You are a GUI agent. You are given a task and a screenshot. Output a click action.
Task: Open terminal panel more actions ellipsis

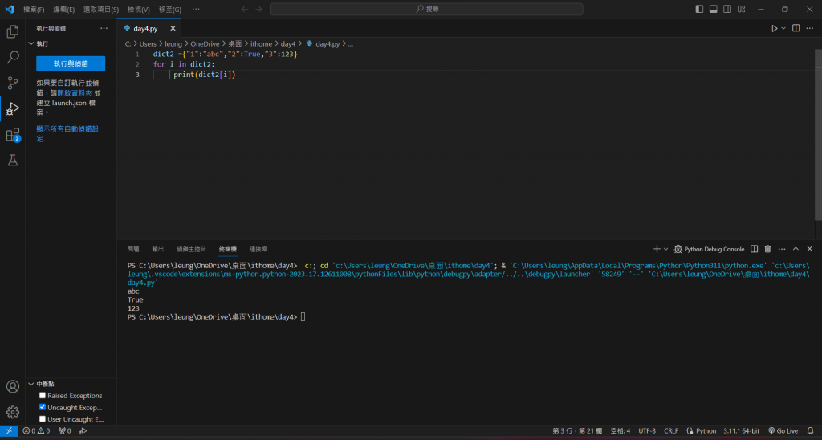[782, 249]
